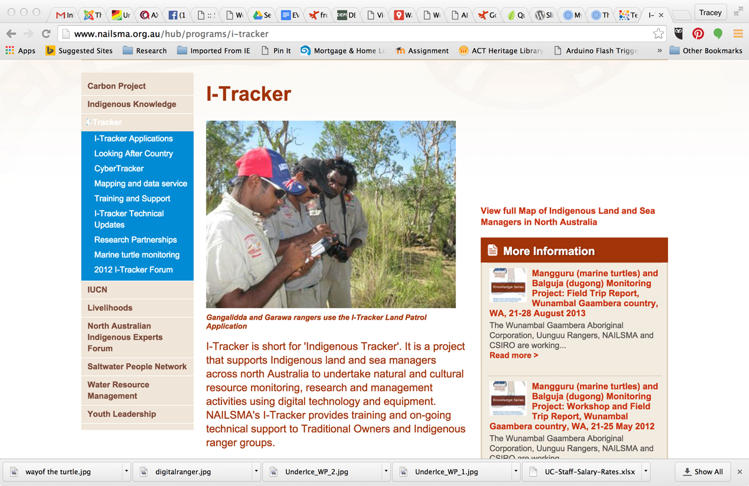749x486 pixels.
Task: Open Marine turtle monitoring in sidebar
Action: point(137,255)
